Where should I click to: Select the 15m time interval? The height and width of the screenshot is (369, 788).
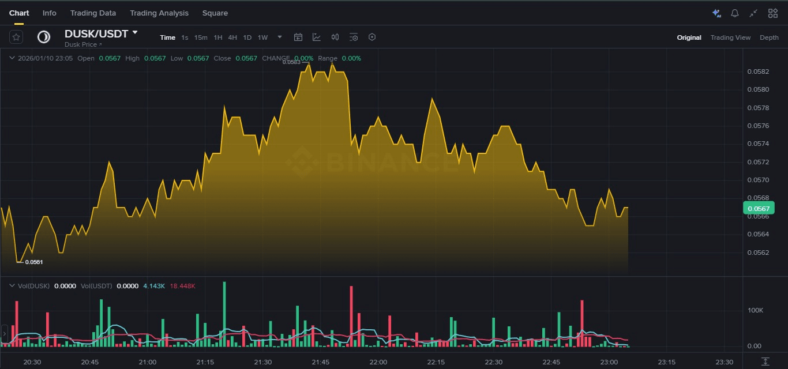200,37
